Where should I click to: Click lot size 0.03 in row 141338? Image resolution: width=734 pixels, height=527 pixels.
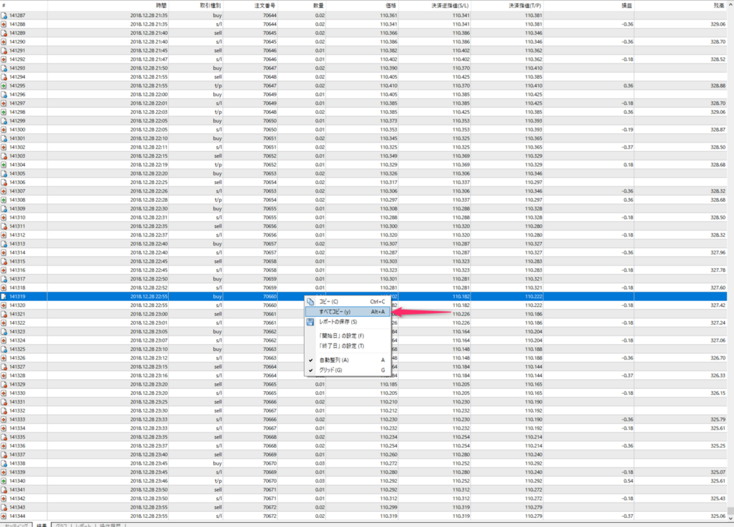[320, 463]
